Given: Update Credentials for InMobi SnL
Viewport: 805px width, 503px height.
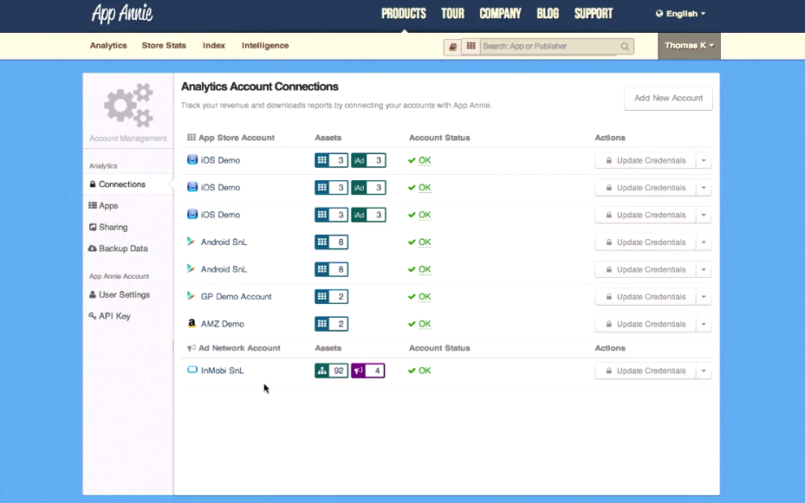Looking at the screenshot, I should (646, 371).
